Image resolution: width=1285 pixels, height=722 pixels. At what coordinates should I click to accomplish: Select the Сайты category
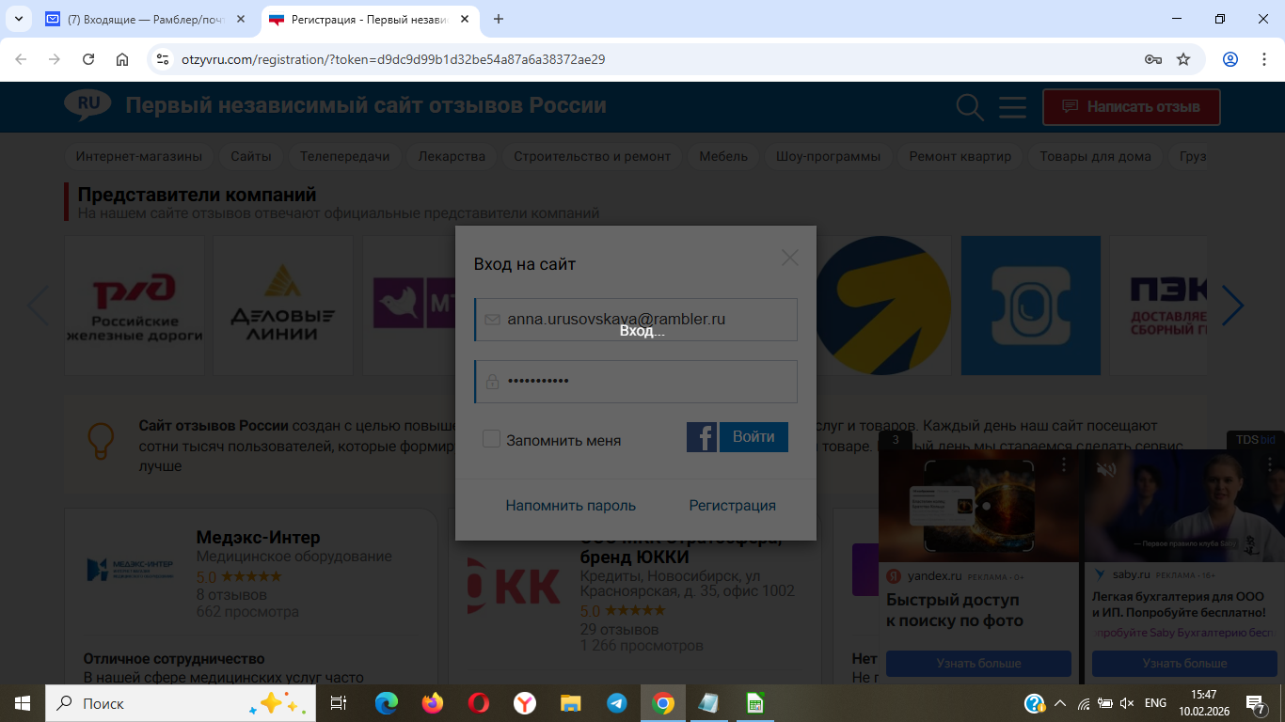click(251, 156)
